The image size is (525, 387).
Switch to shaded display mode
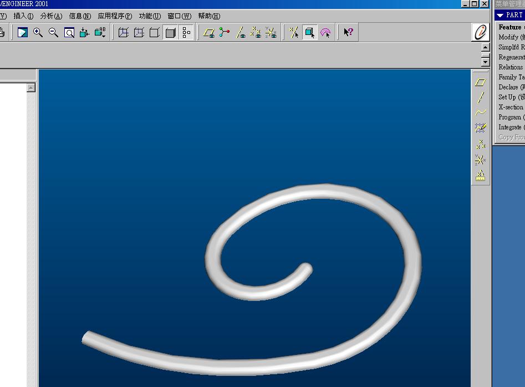(170, 33)
